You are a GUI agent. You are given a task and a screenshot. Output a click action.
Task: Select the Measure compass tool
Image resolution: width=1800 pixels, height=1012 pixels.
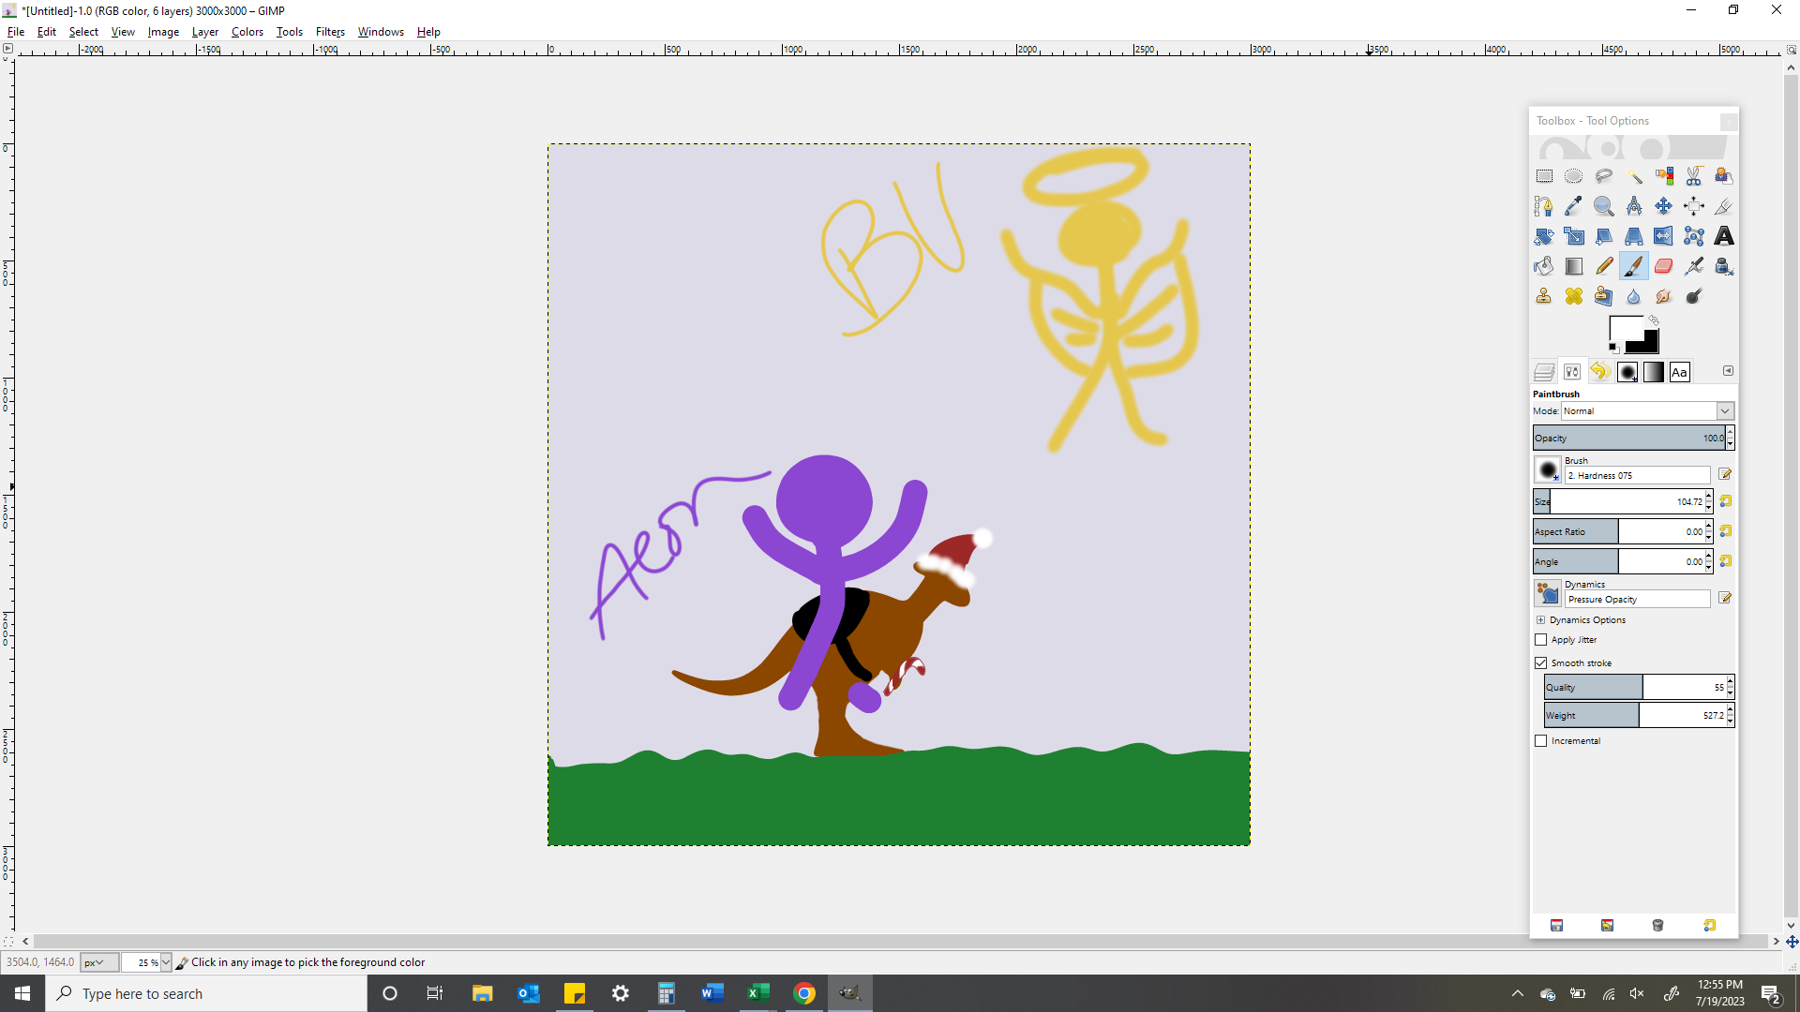click(x=1634, y=206)
